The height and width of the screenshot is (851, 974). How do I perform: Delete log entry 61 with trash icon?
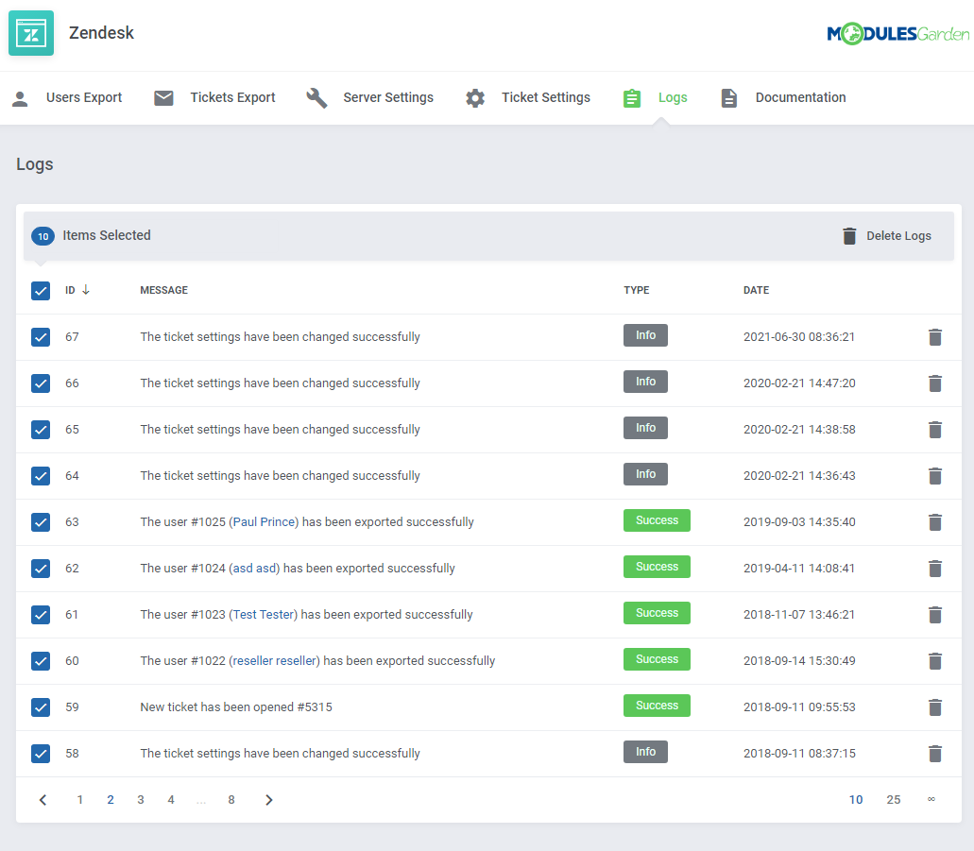click(935, 614)
